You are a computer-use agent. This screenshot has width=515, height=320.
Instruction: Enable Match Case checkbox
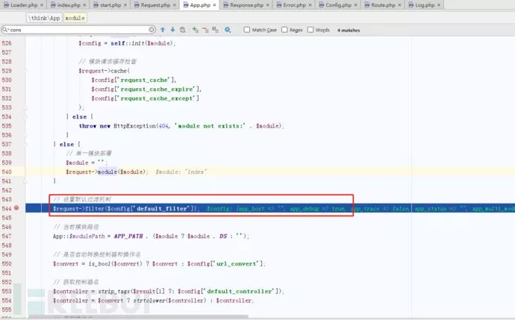tap(246, 30)
